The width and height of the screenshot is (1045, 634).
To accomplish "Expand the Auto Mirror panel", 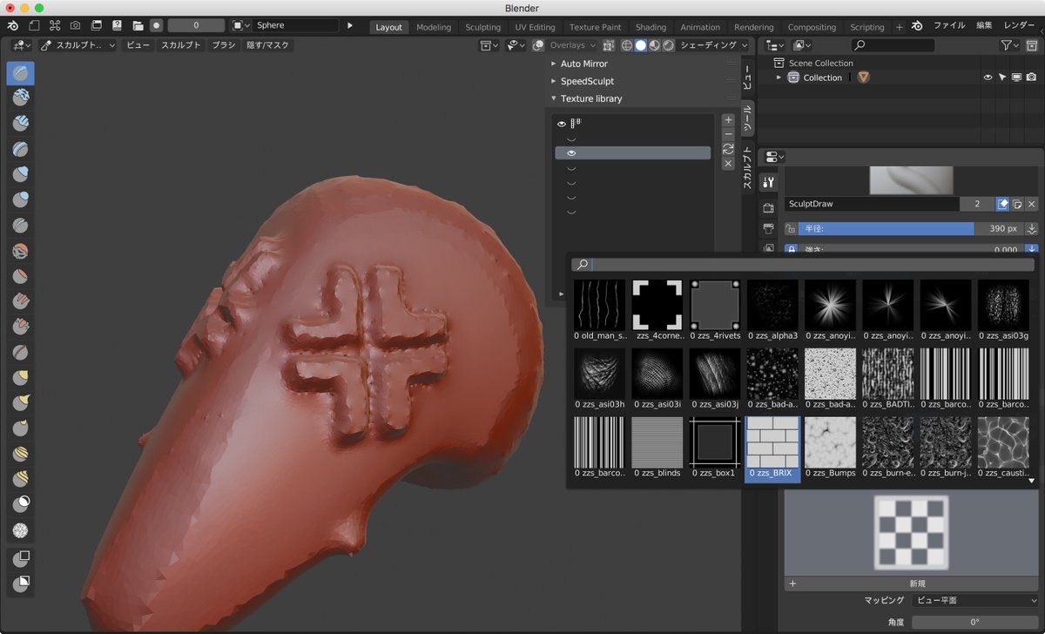I will coord(583,64).
